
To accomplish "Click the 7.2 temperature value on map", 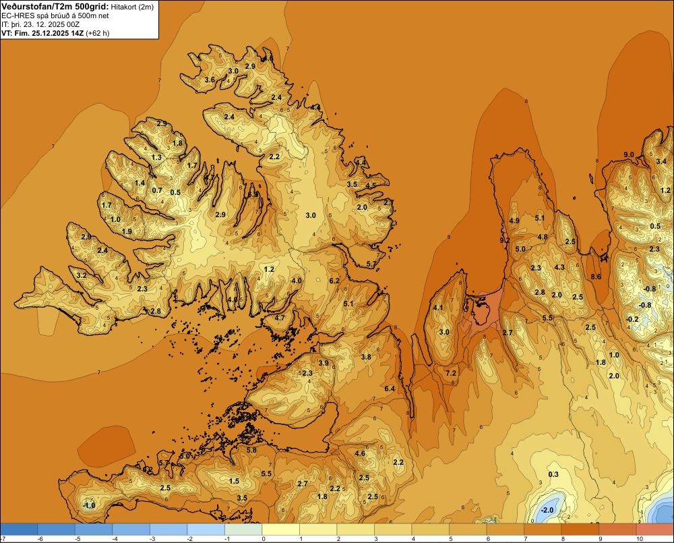I will click(451, 373).
